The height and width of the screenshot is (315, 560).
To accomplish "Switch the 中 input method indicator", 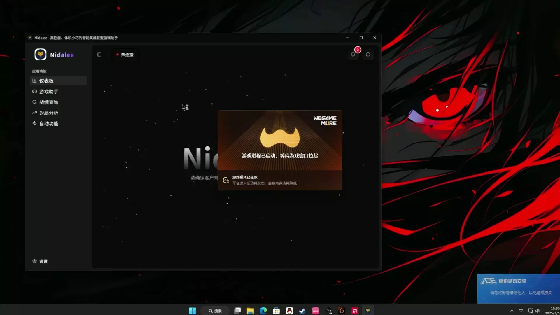I will (521, 311).
